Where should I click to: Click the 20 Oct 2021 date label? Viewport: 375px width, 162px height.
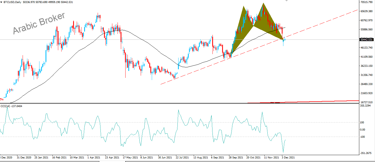point(254,157)
